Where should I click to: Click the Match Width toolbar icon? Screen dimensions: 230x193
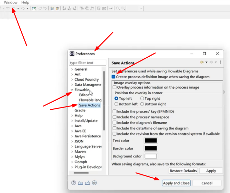point(99,8)
